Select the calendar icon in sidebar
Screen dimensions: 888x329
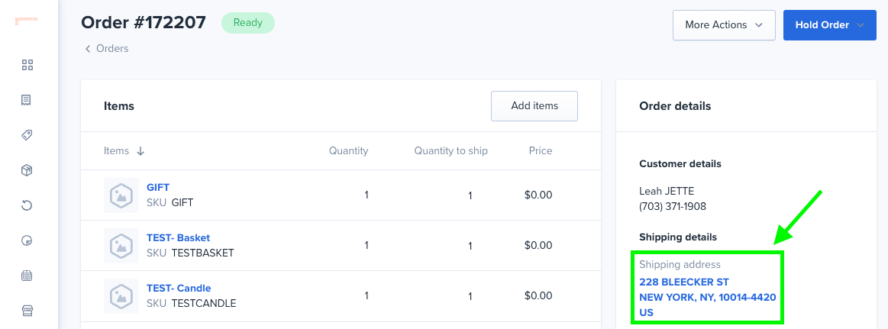coord(27,276)
